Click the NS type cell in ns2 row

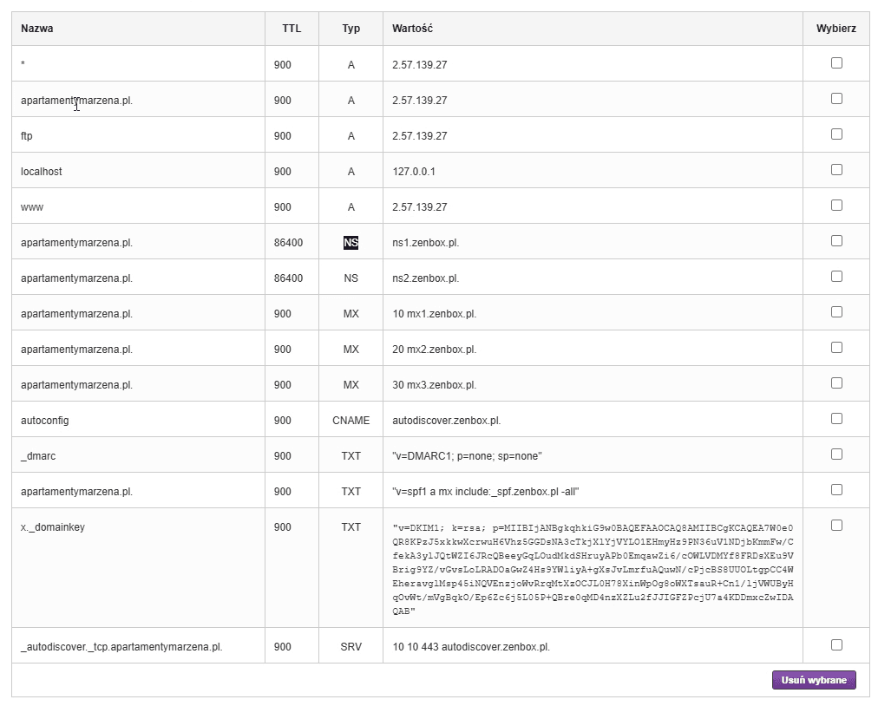(351, 278)
